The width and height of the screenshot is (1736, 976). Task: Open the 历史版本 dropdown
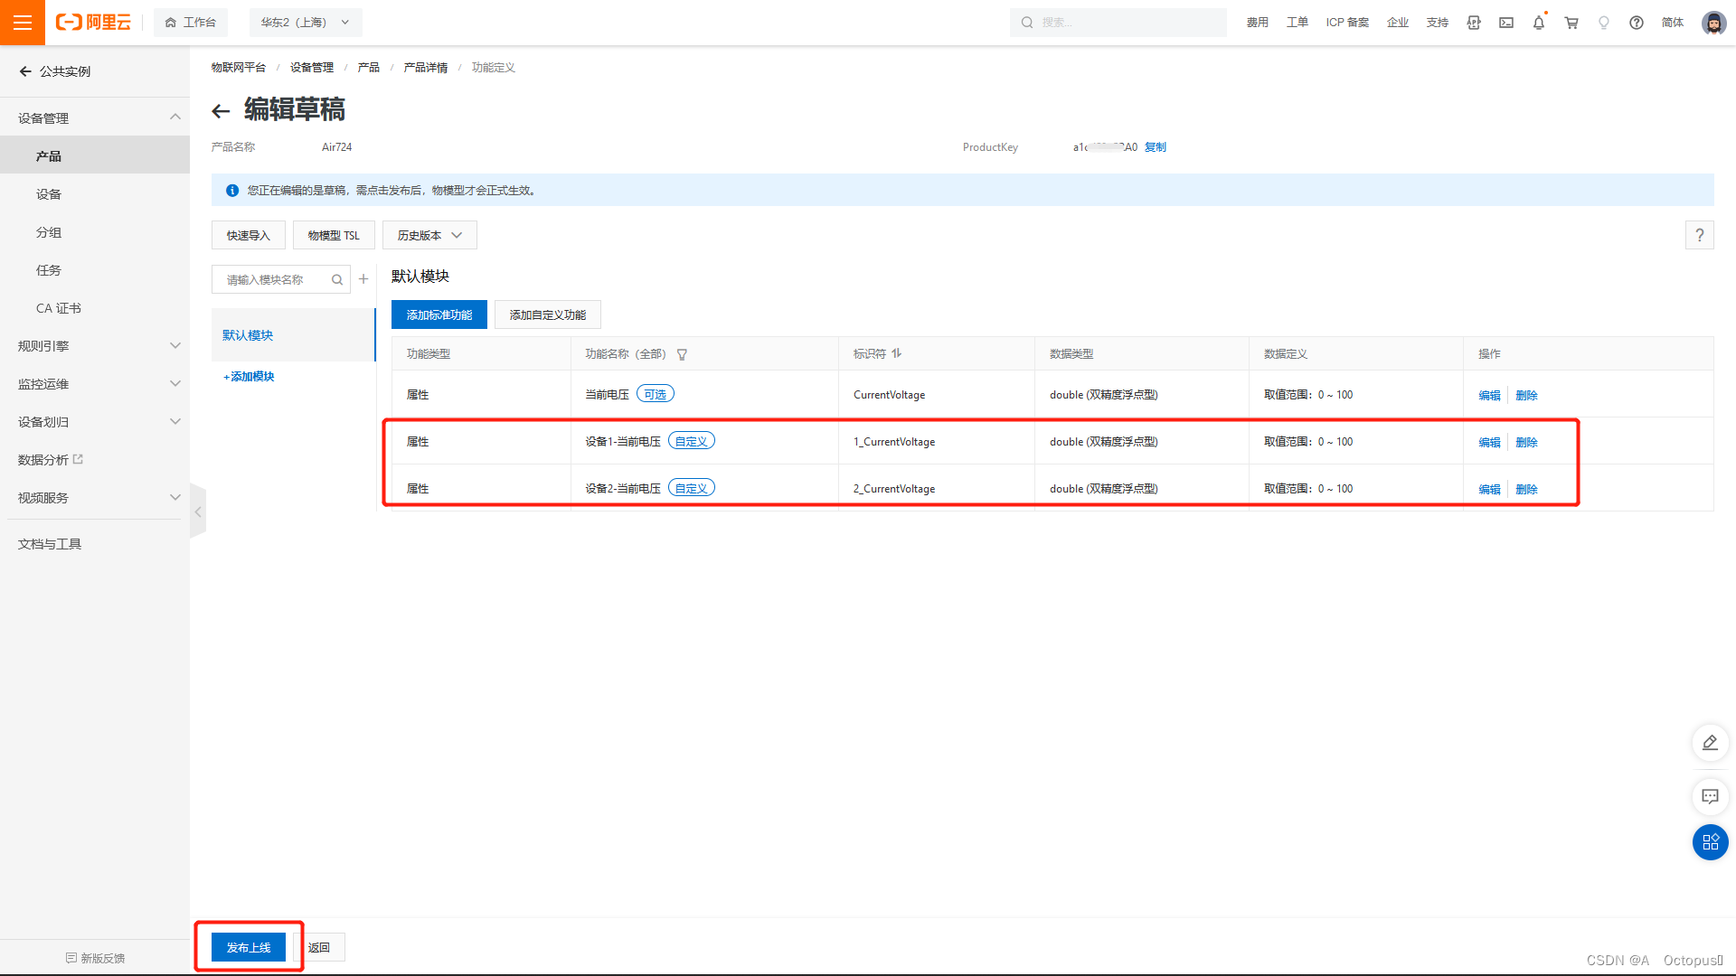click(429, 235)
